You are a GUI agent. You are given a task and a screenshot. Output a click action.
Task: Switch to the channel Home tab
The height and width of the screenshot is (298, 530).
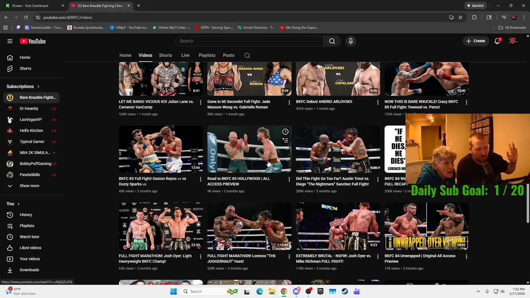click(125, 55)
